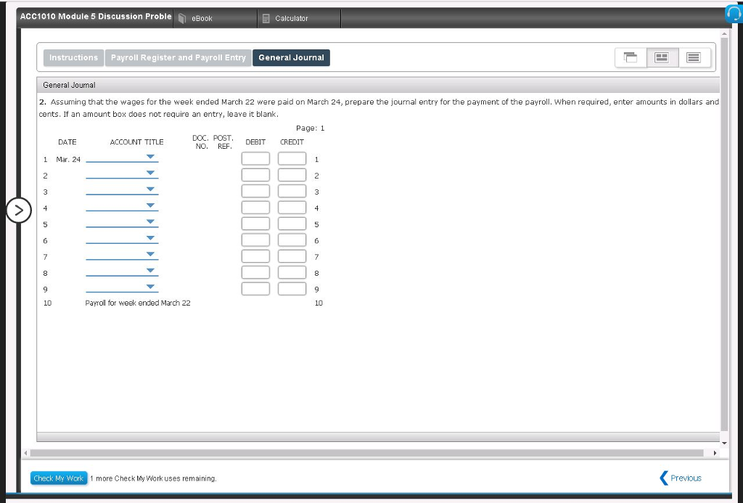
Task: Click the credit box on line 7
Action: click(x=292, y=256)
